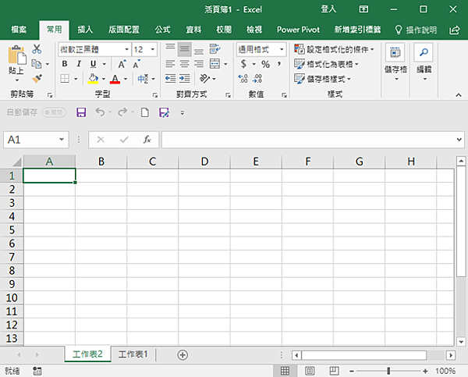468x377 pixels.
Task: Open 儲存格樣式 cell styles
Action: [322, 79]
